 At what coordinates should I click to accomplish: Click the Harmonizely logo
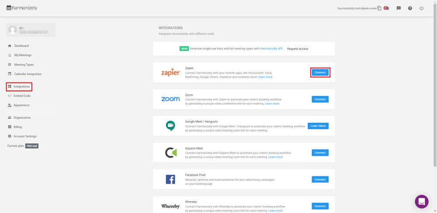point(22,8)
